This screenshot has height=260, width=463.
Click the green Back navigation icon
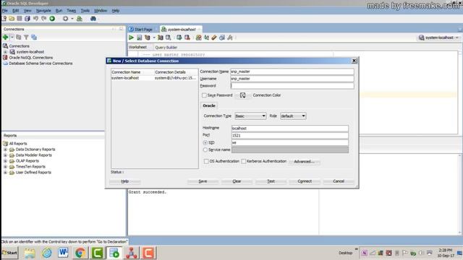(x=52, y=19)
